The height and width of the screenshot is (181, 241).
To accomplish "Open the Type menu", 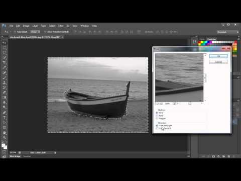I will point(44,26).
